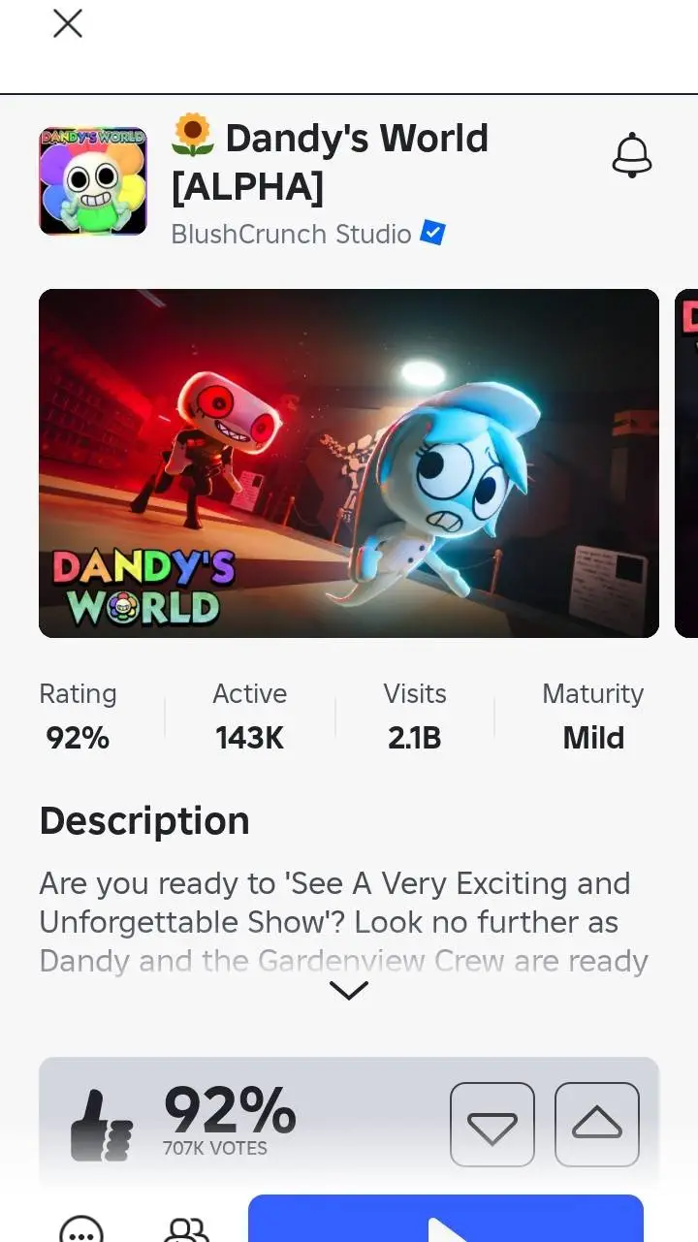Tap the Visits 2.1B stat
This screenshot has height=1242, width=698.
pos(415,717)
